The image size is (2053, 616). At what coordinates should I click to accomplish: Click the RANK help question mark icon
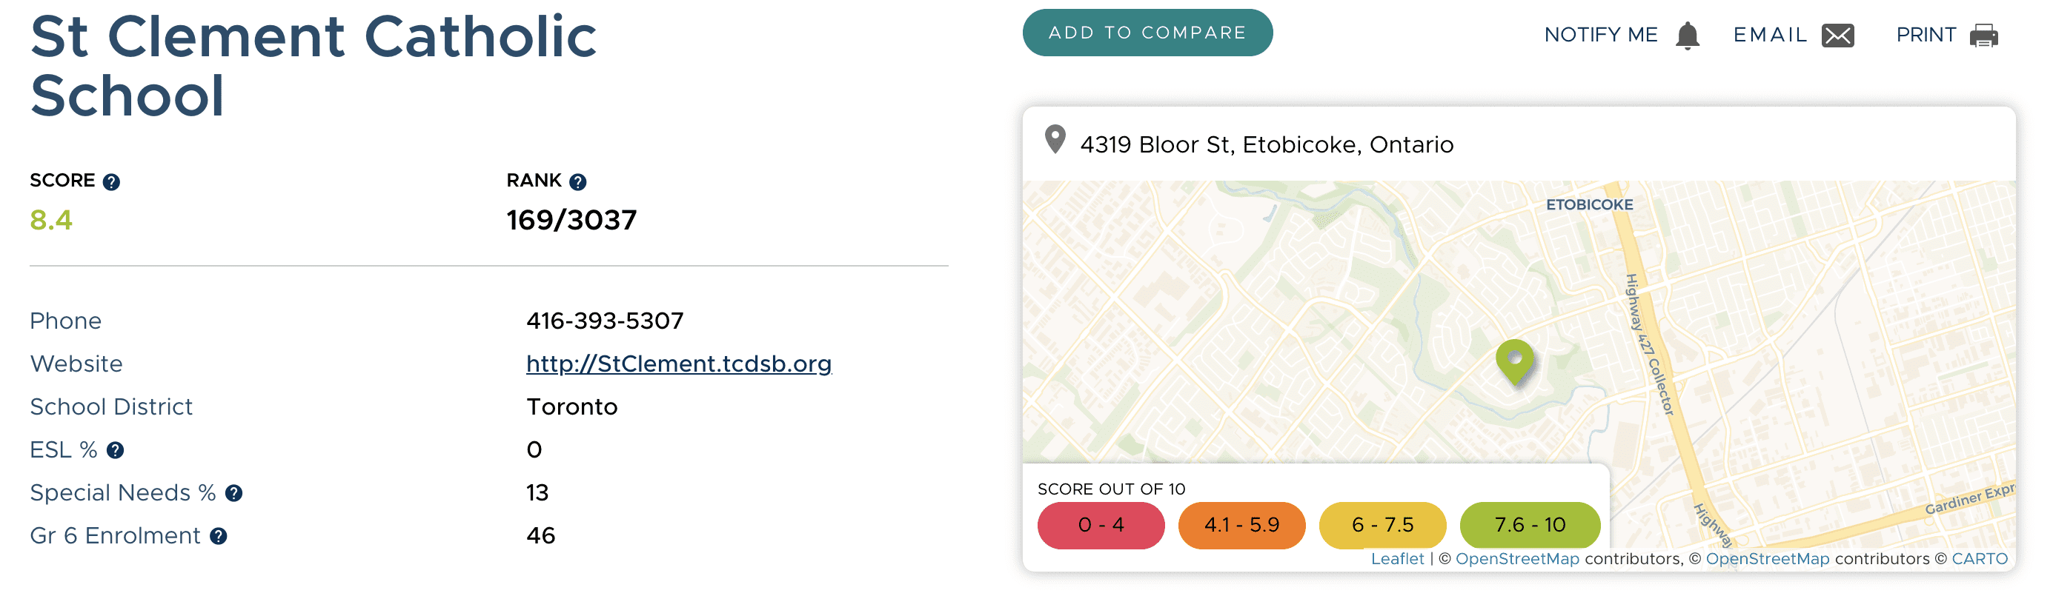pyautogui.click(x=578, y=182)
